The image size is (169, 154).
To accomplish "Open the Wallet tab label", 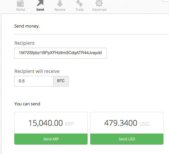I will [x=20, y=10].
